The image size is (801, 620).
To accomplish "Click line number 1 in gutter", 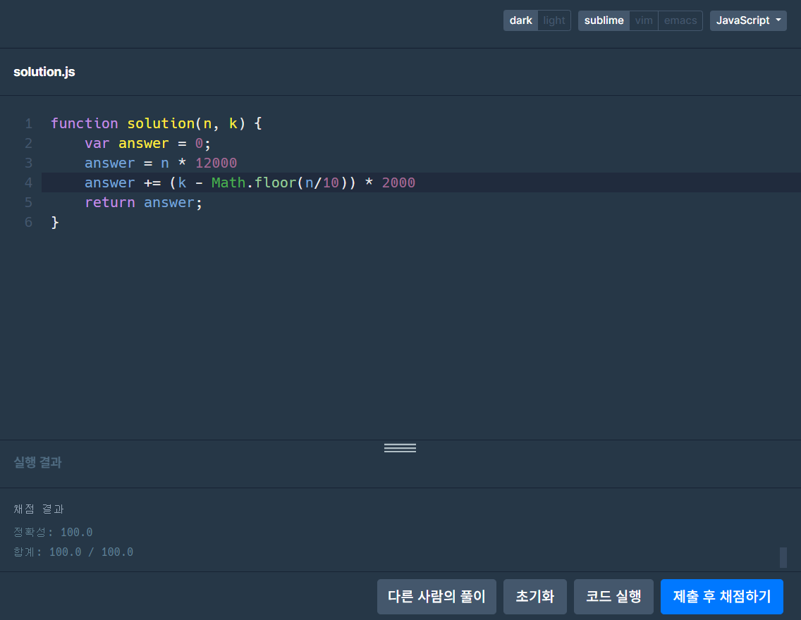I will click(x=29, y=123).
